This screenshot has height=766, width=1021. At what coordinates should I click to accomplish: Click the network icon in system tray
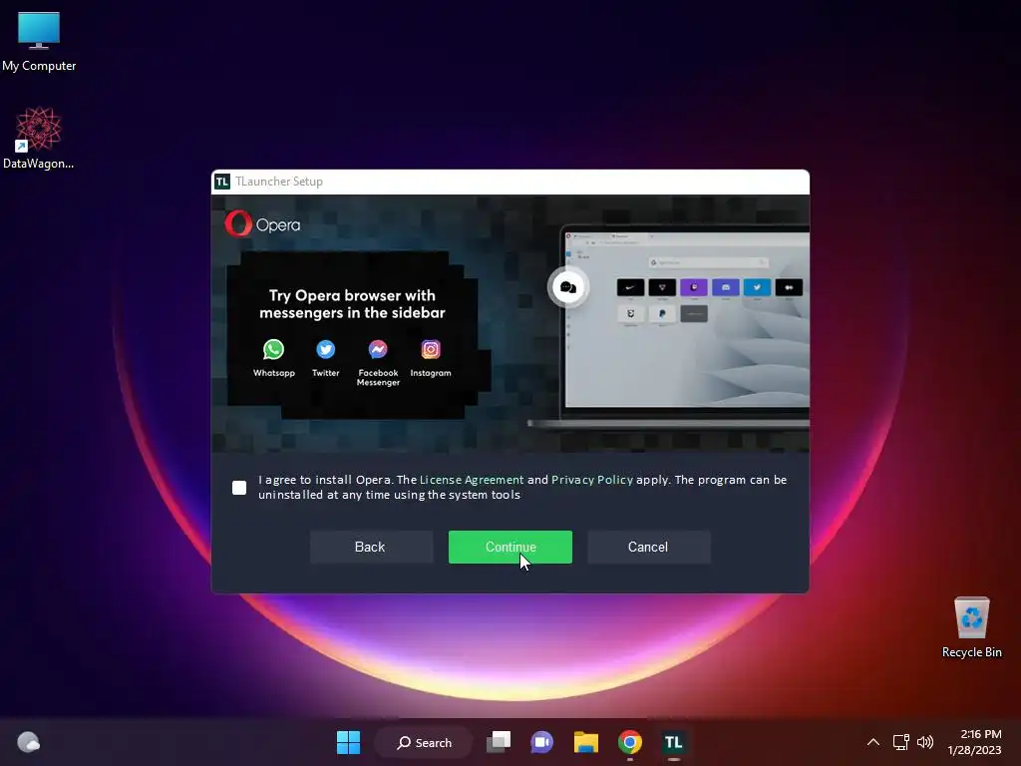tap(900, 742)
